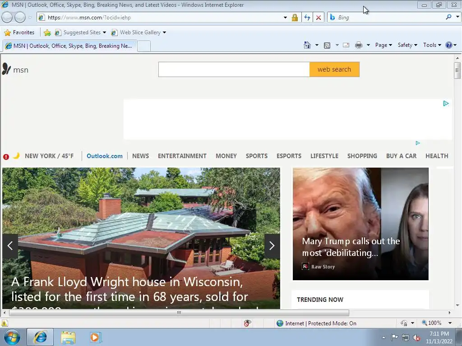The height and width of the screenshot is (346, 462).
Task: Click in the MSN web search field
Action: click(234, 69)
